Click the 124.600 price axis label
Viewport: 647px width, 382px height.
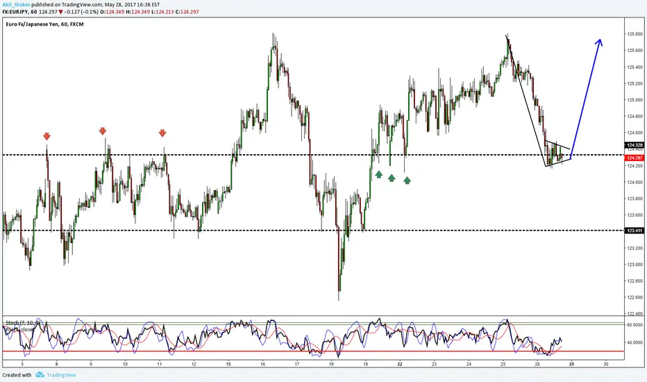635,133
